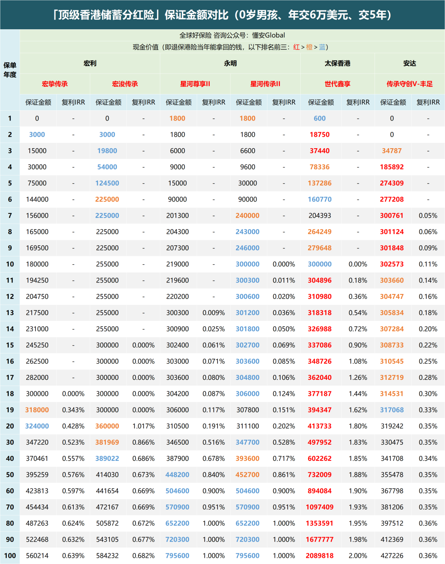Select the 217500 cell in year 13
Screen dimensions: 445x564
(37, 313)
